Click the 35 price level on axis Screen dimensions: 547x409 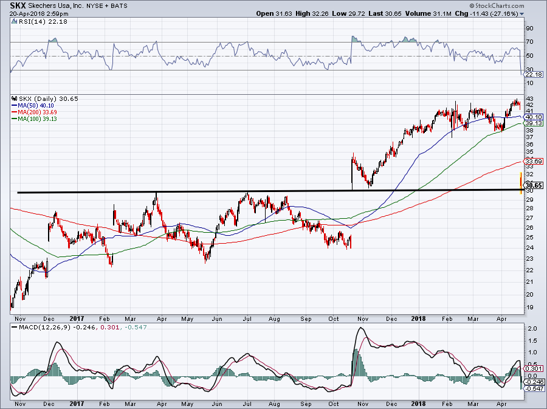coord(529,152)
